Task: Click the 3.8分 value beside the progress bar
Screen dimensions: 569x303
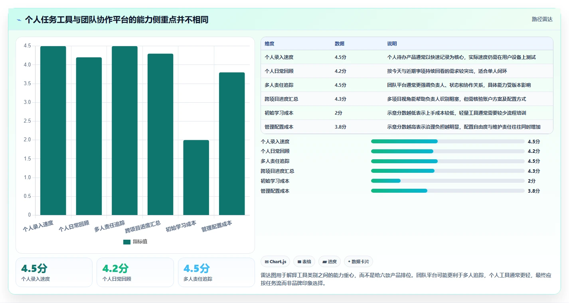Action: [534, 191]
